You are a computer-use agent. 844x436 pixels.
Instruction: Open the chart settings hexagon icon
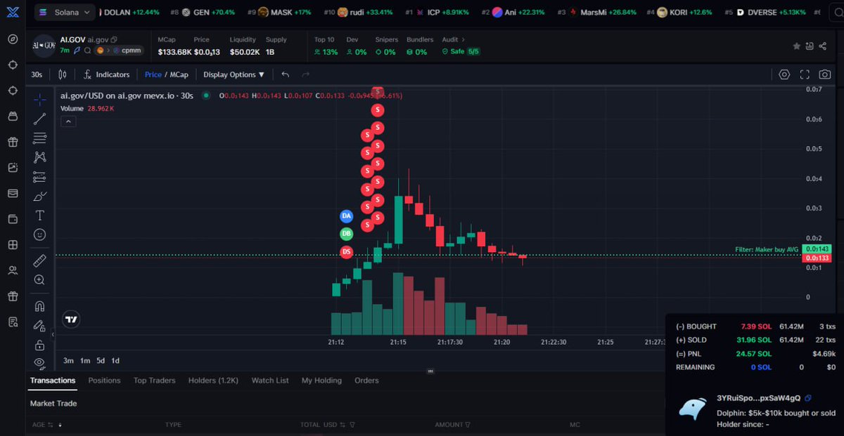point(784,74)
